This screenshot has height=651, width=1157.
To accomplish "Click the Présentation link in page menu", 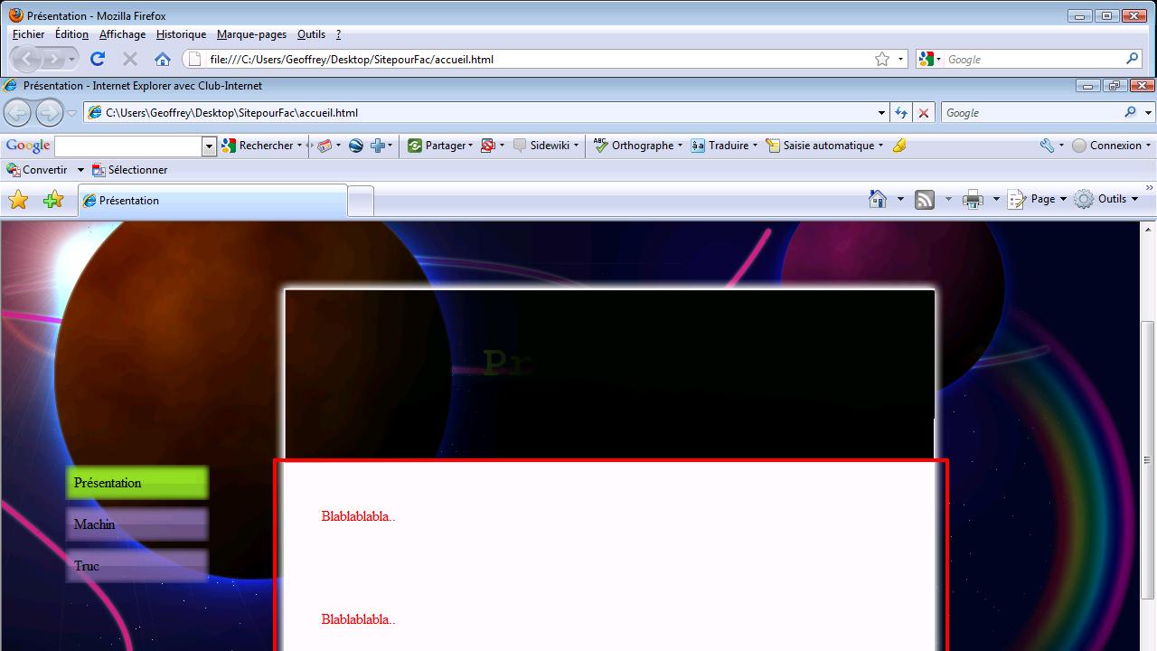I will (136, 483).
